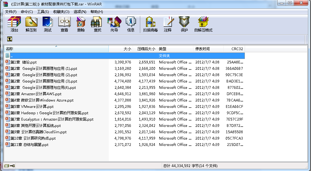
Task: Select 第2章 Google云计算原理与应用 (3).ppt
Action: [44, 81]
